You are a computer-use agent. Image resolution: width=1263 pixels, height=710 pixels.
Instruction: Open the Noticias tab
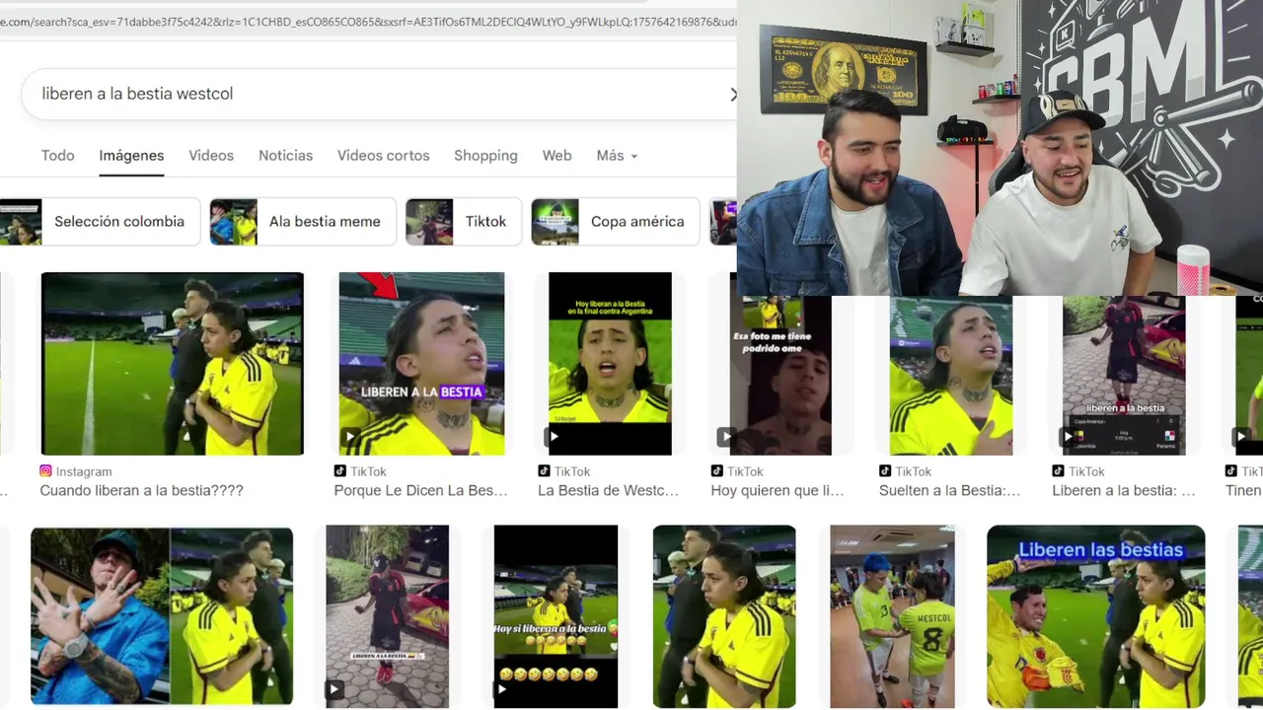click(x=285, y=156)
